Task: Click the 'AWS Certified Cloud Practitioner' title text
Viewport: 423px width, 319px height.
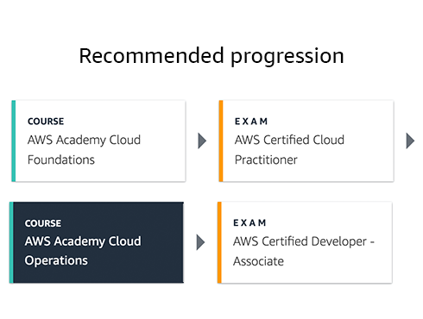Action: (x=289, y=150)
